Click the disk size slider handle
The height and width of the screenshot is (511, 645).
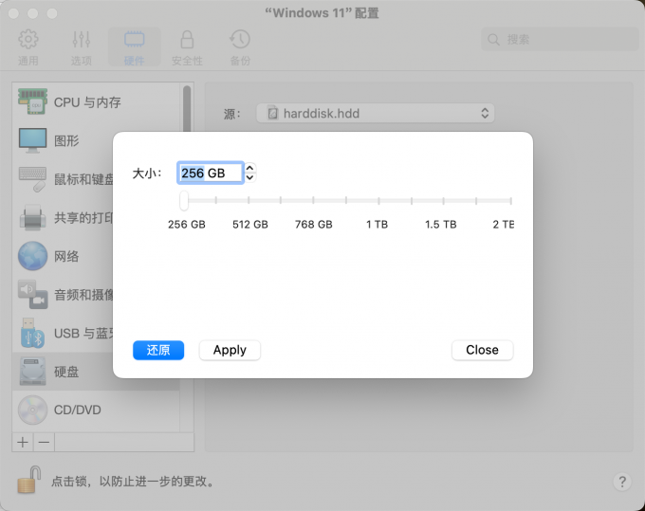click(184, 201)
